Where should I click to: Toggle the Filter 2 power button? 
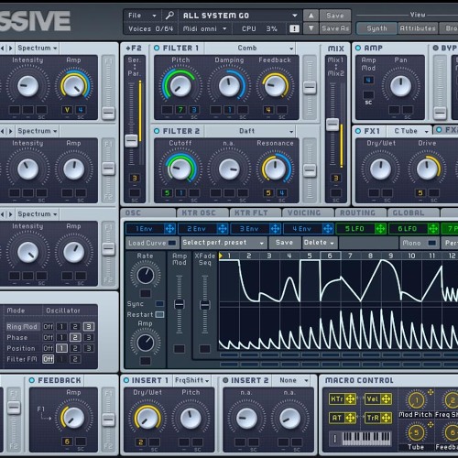tap(157, 131)
